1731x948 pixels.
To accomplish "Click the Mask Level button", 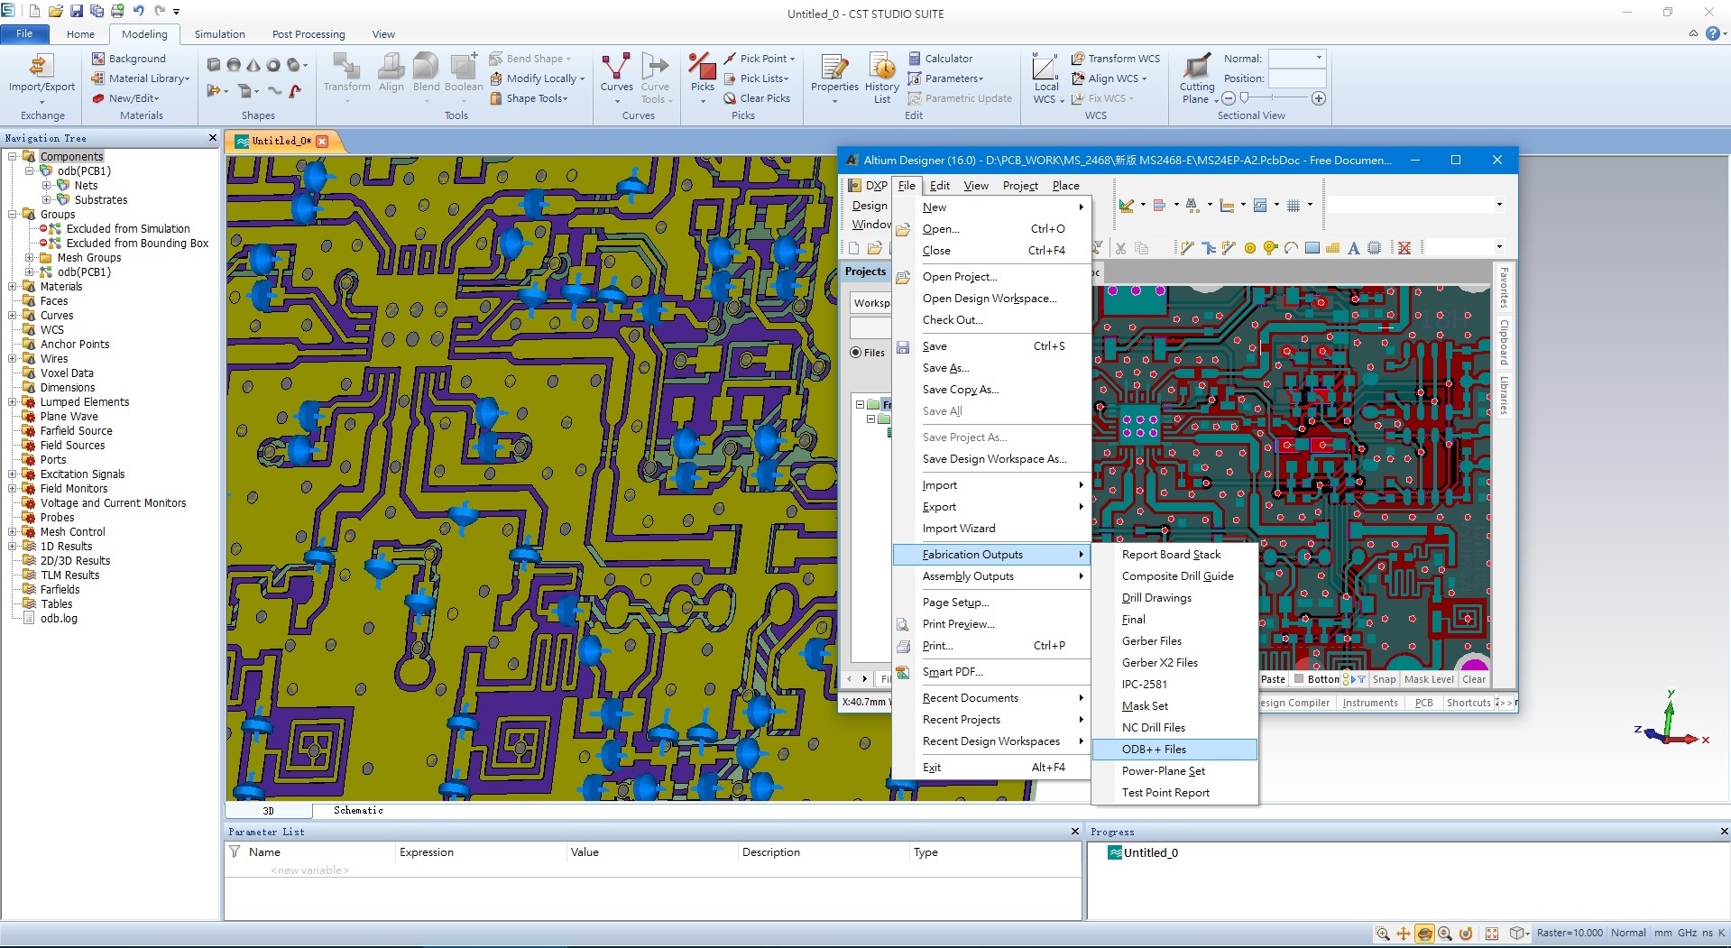I will pyautogui.click(x=1429, y=679).
